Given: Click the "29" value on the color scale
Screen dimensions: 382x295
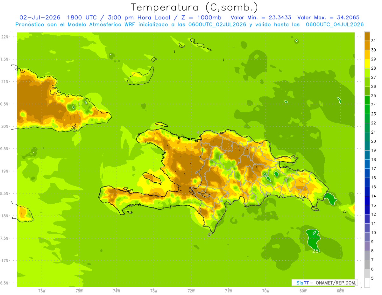Looking at the screenshot, I should tap(373, 59).
